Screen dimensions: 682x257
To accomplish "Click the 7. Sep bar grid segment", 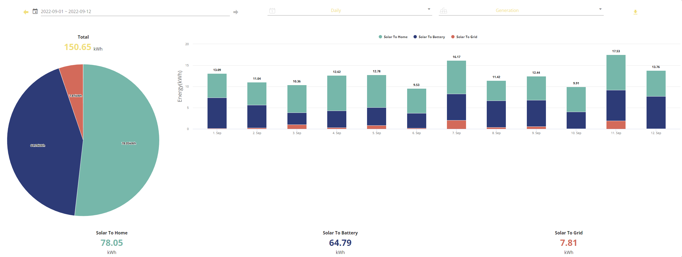I will pos(456,125).
